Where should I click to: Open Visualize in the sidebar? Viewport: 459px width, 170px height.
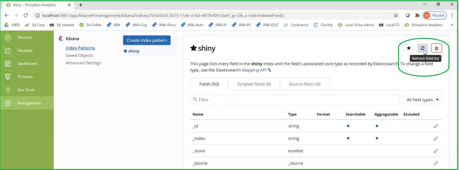tap(25, 51)
